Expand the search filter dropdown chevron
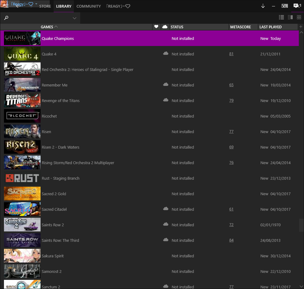The image size is (304, 289). 74,18
